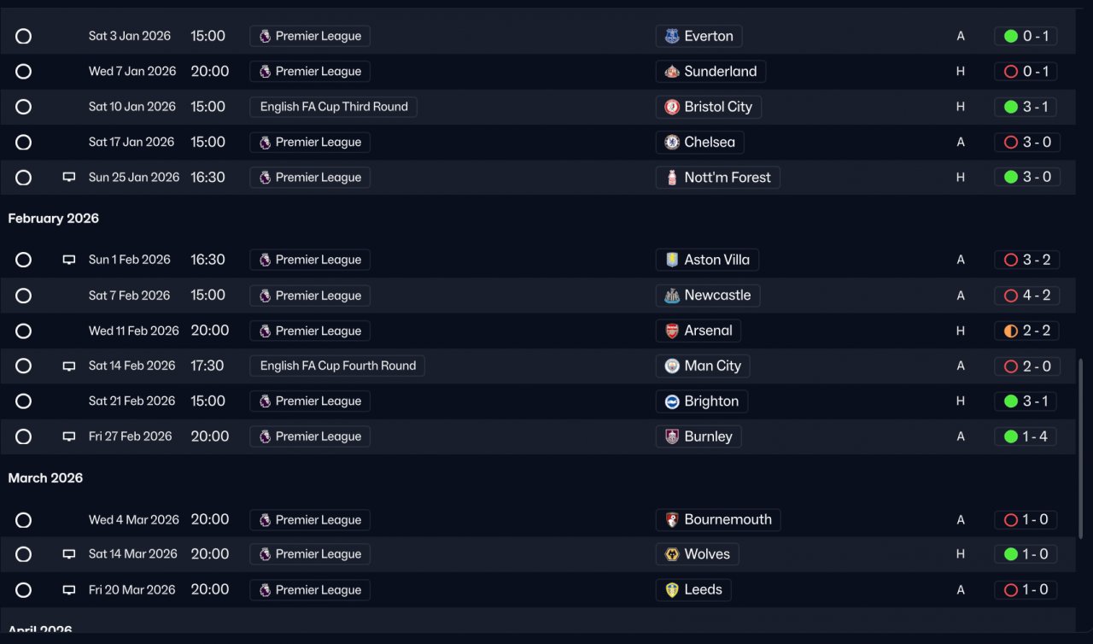Select the radio circle for Wed 4 Mar fixture
This screenshot has width=1093, height=644.
click(x=24, y=520)
